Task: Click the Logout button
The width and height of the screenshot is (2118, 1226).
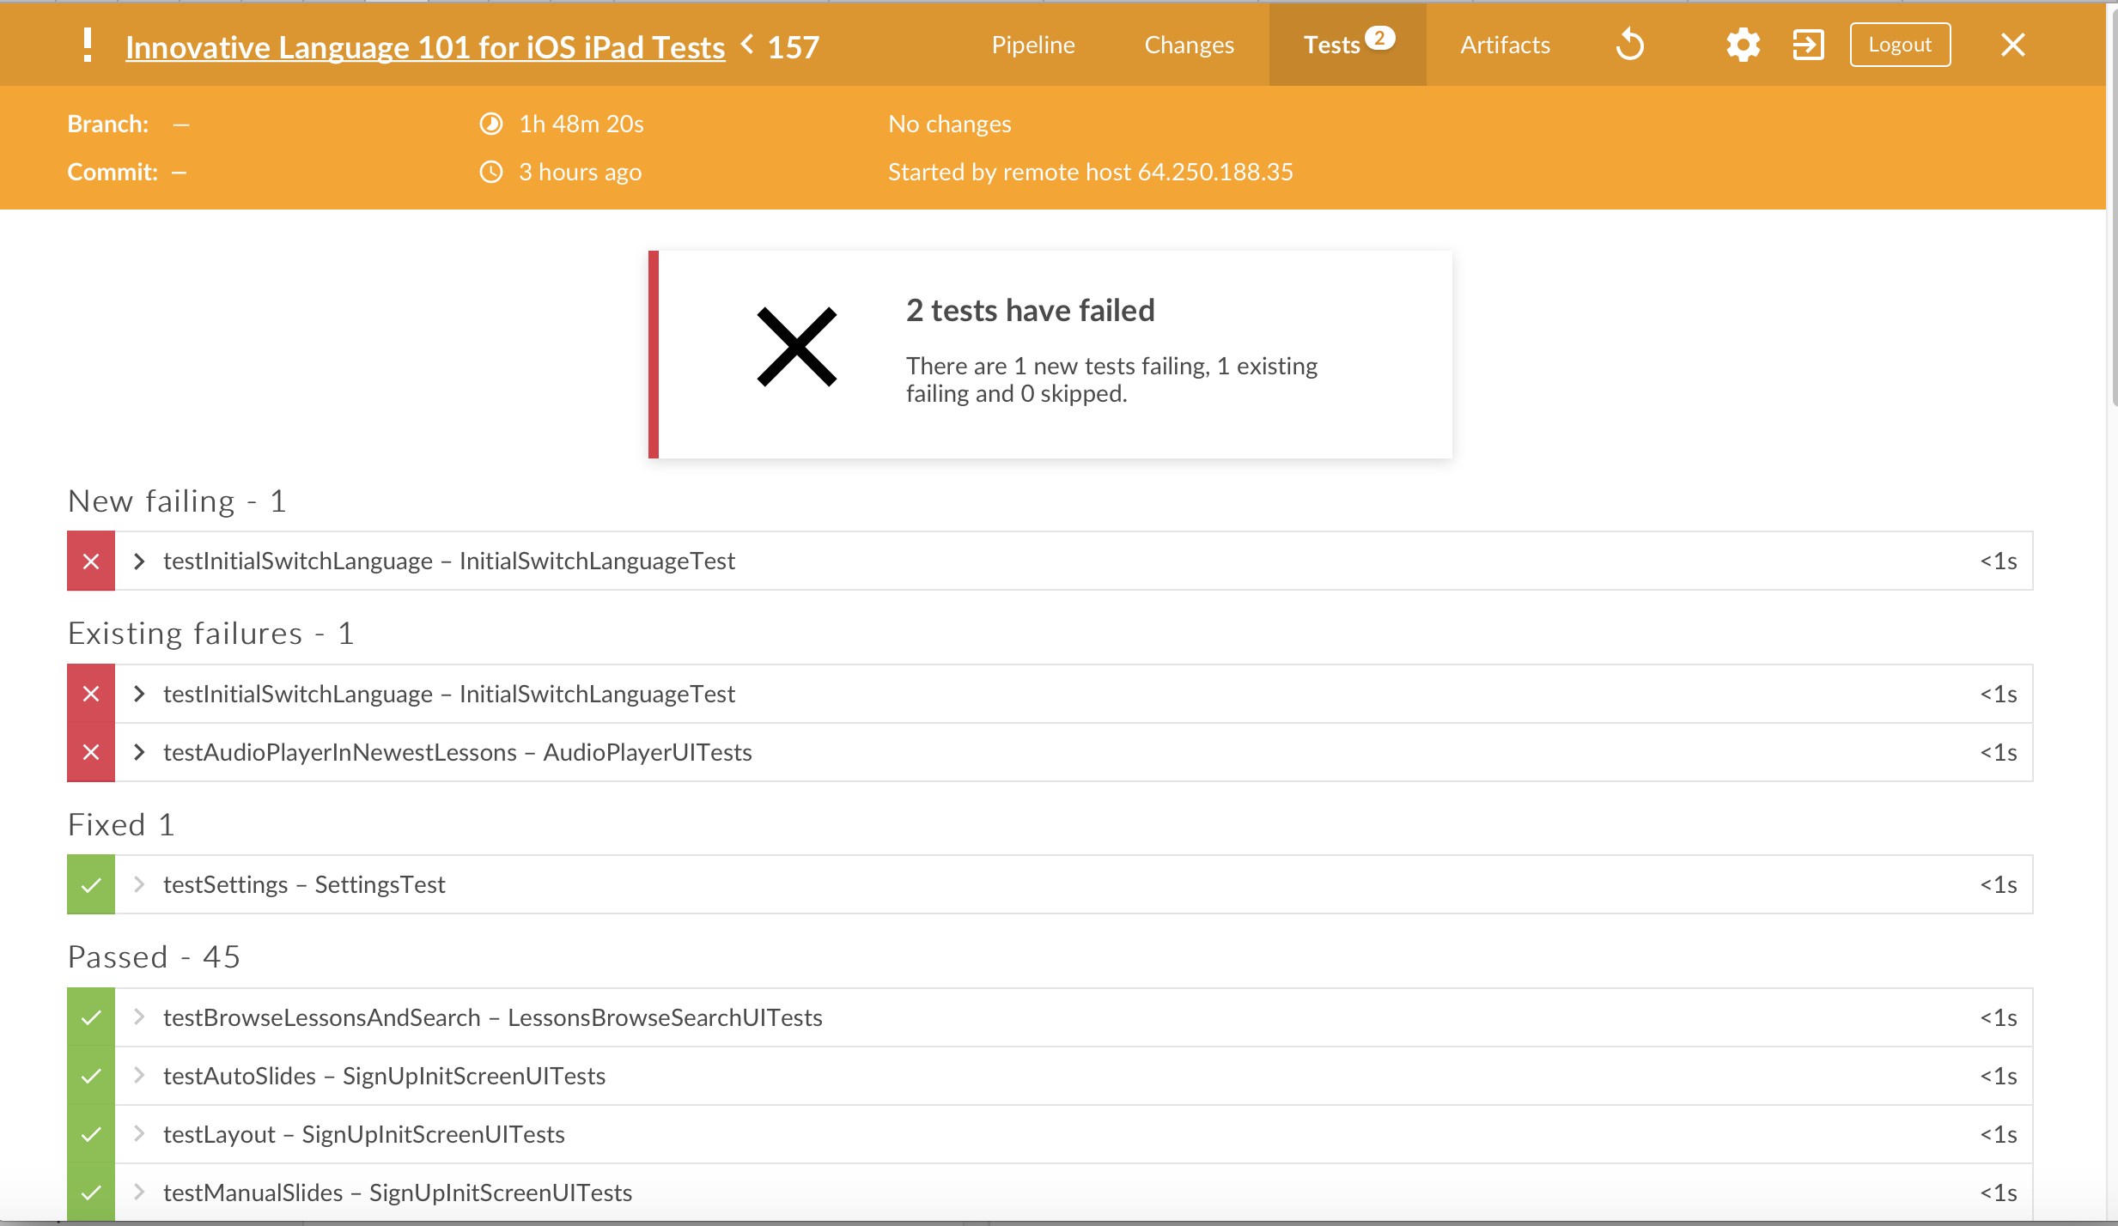Action: click(1900, 45)
